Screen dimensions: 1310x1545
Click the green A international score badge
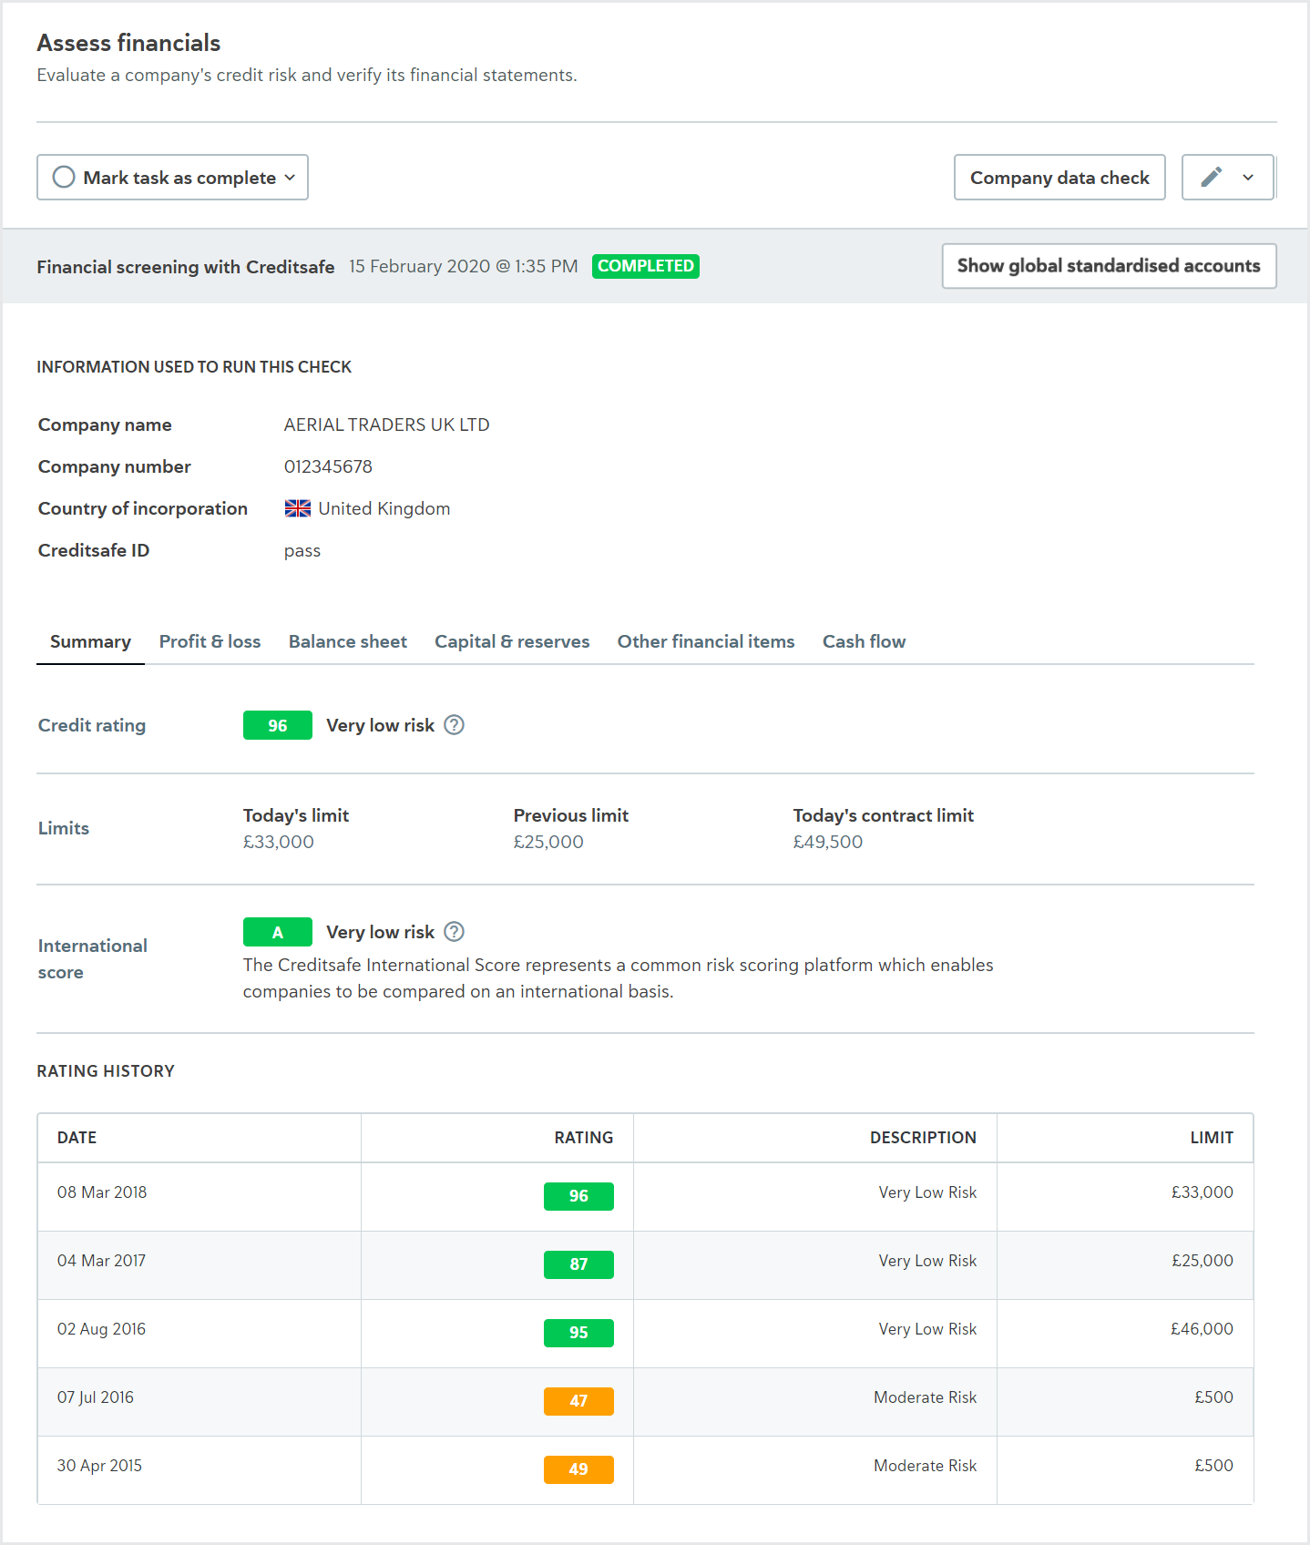278,932
